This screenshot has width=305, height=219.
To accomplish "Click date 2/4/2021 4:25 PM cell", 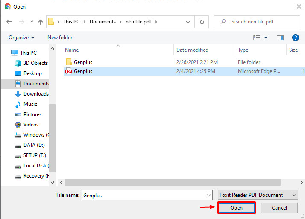I will tap(196, 71).
